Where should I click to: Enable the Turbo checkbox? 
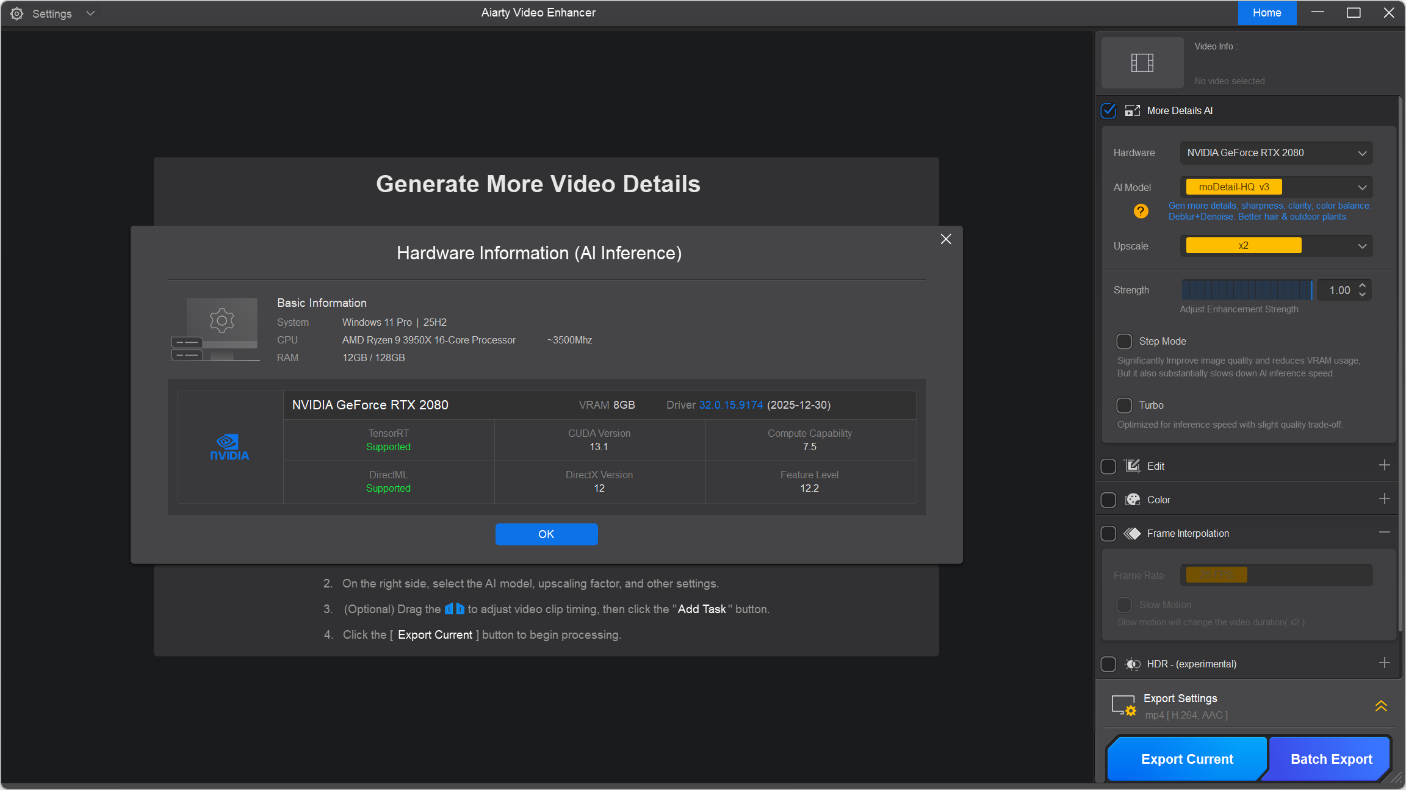(x=1124, y=405)
